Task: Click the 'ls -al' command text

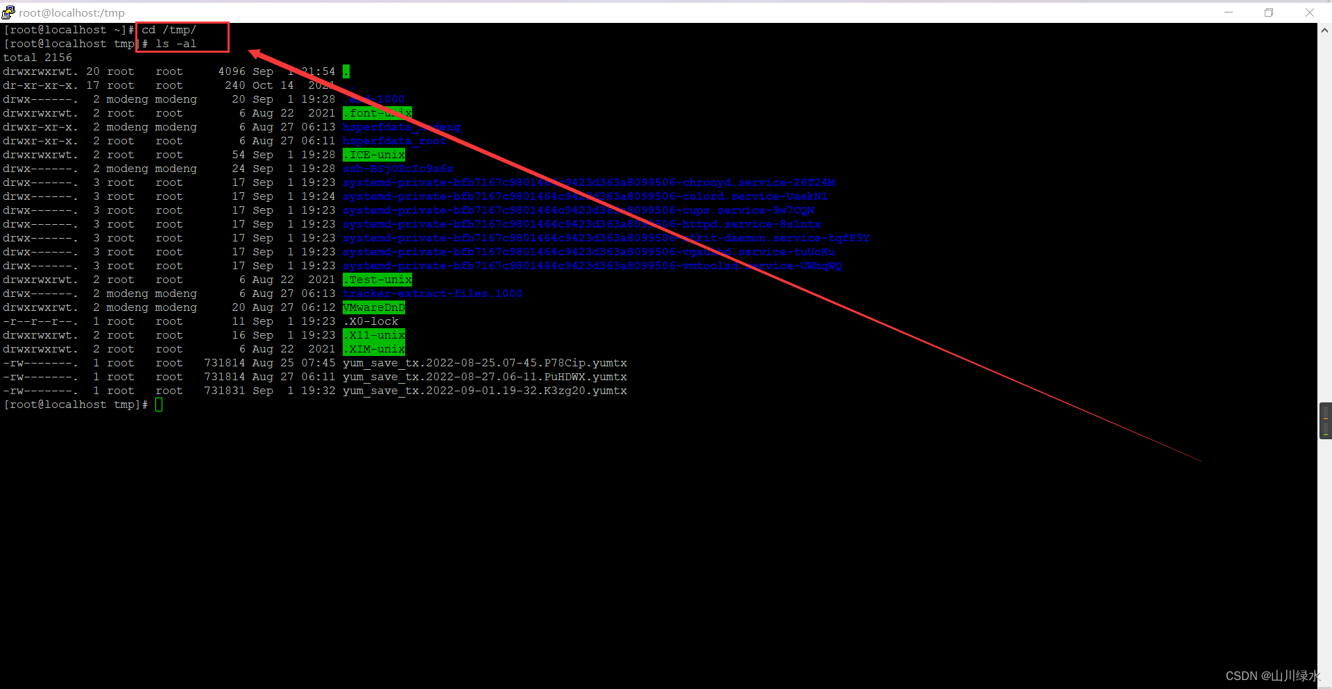Action: pos(176,44)
